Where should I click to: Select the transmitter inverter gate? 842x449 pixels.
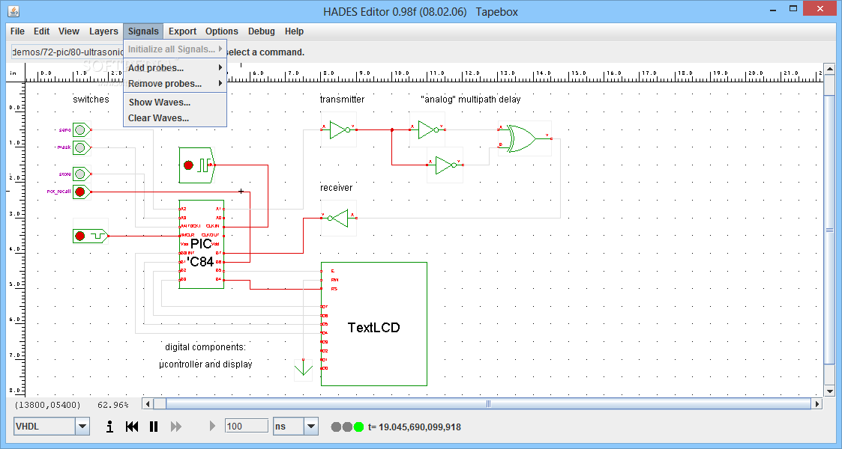(x=340, y=129)
